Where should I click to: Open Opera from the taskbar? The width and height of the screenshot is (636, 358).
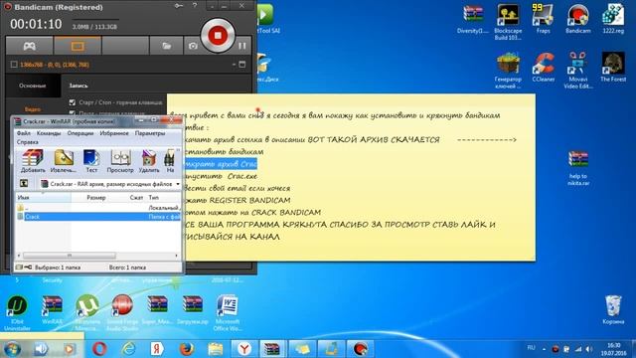tap(99, 349)
